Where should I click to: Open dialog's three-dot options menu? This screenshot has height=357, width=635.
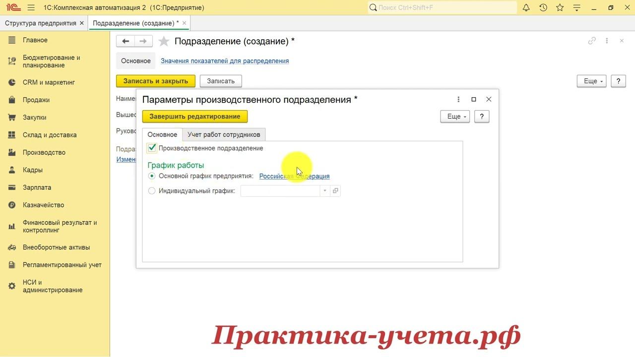pyautogui.click(x=458, y=99)
